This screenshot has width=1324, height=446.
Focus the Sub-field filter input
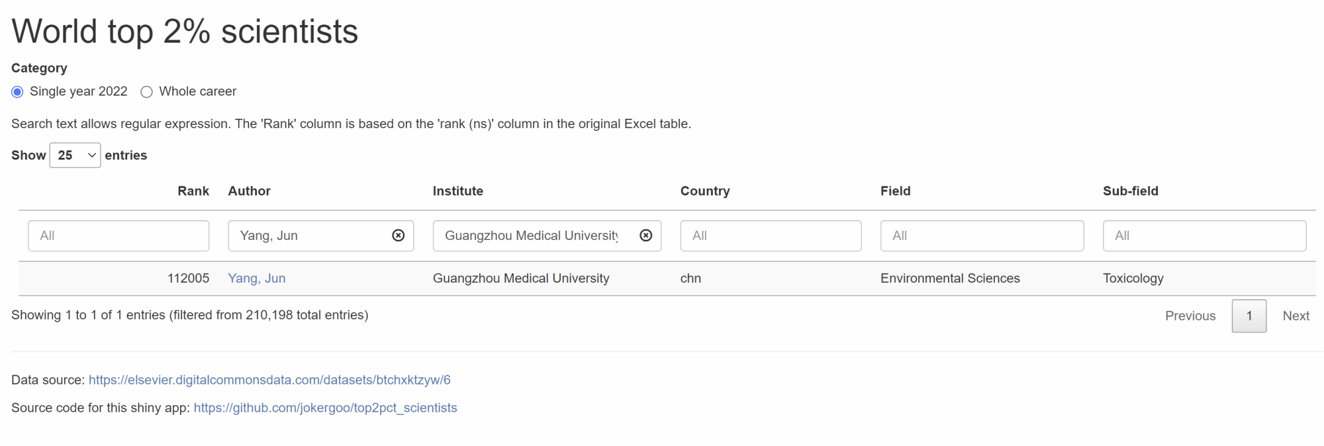click(x=1204, y=236)
